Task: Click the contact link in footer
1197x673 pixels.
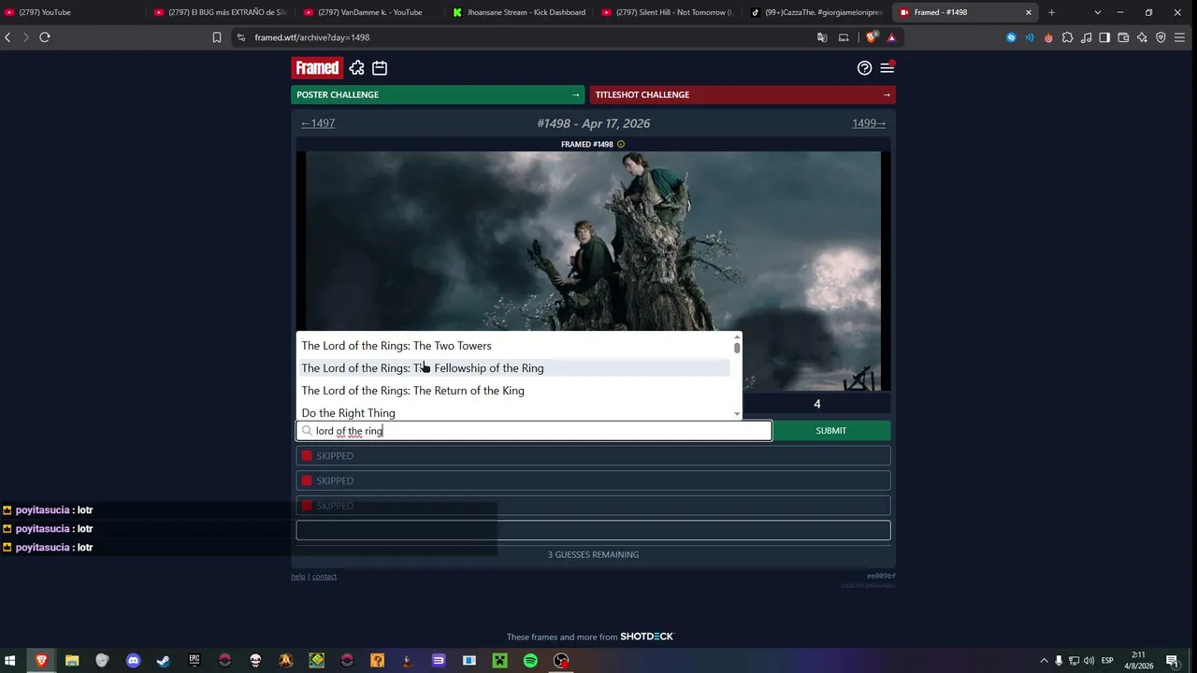Action: click(x=324, y=577)
